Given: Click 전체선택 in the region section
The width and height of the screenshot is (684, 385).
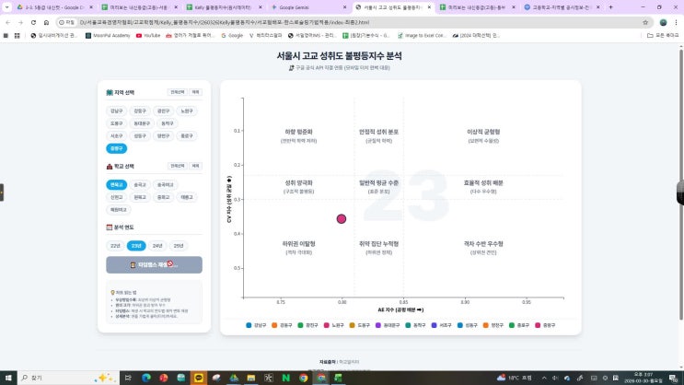Looking at the screenshot, I should pyautogui.click(x=177, y=92).
